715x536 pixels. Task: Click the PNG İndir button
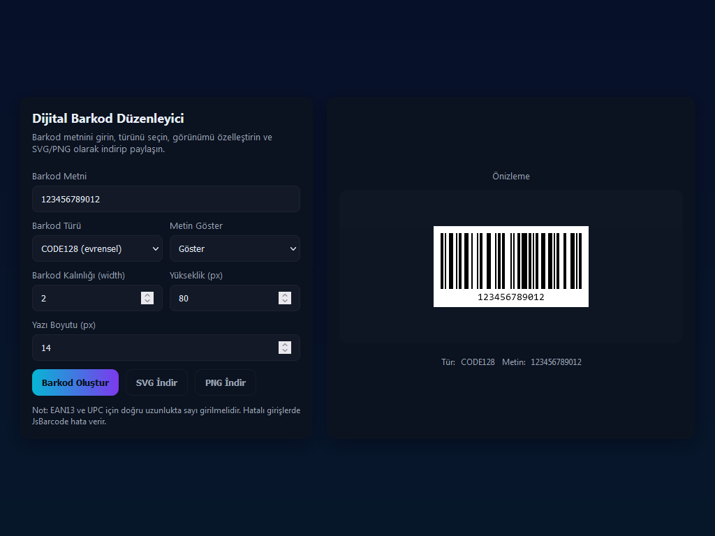coord(225,382)
